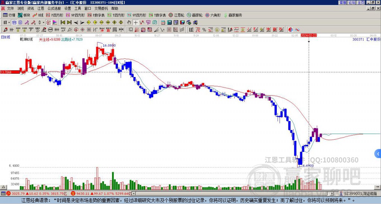The height and width of the screenshot is (204, 381).
Task: Select the circled crosshair tool
Action: pos(76,30)
